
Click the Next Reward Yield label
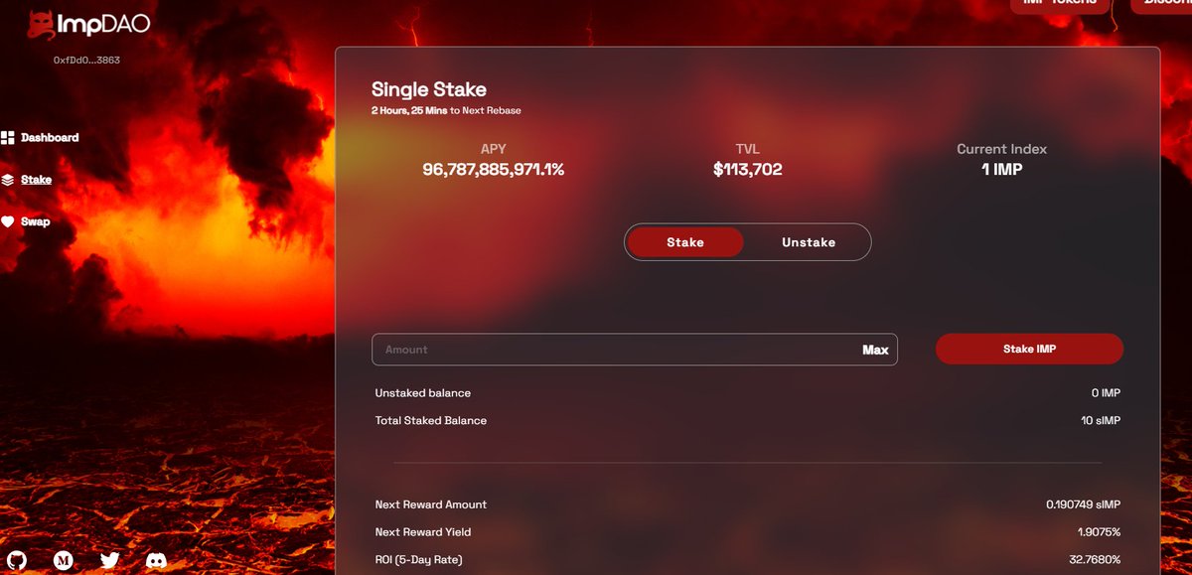point(422,532)
